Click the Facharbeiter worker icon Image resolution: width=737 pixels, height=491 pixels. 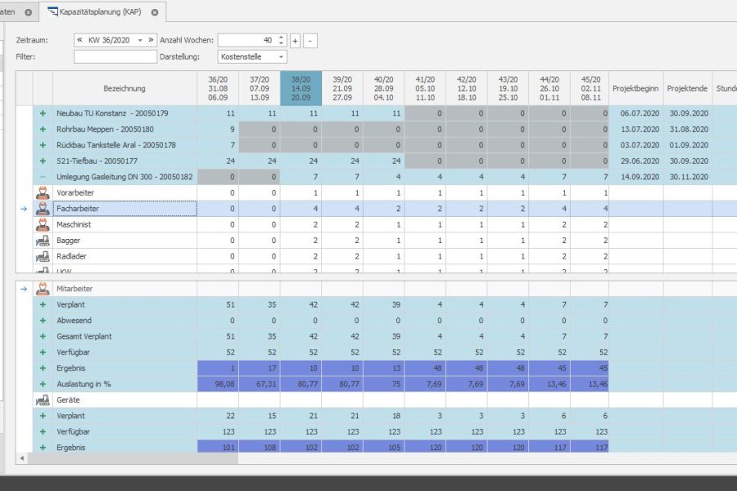pyautogui.click(x=43, y=209)
